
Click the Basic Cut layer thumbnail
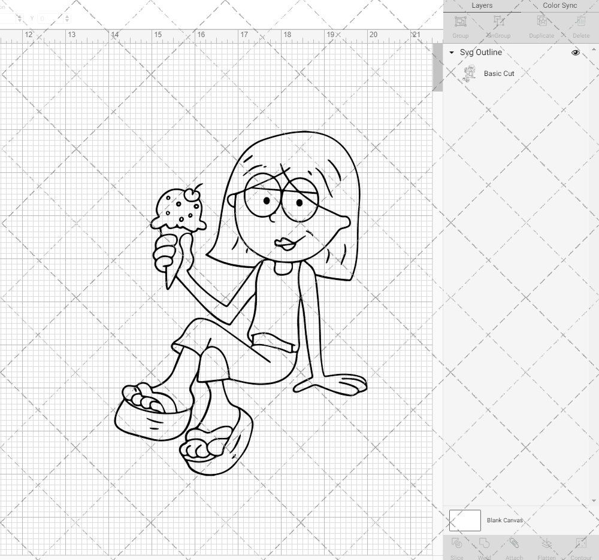tap(470, 74)
